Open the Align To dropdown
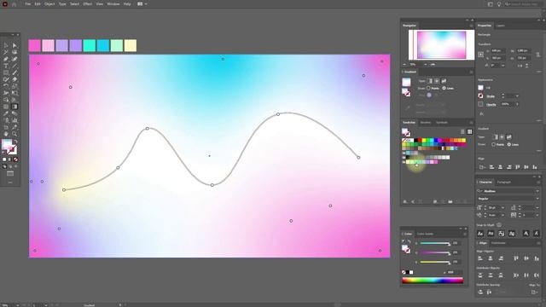The width and height of the screenshot is (546, 307). tap(535, 292)
